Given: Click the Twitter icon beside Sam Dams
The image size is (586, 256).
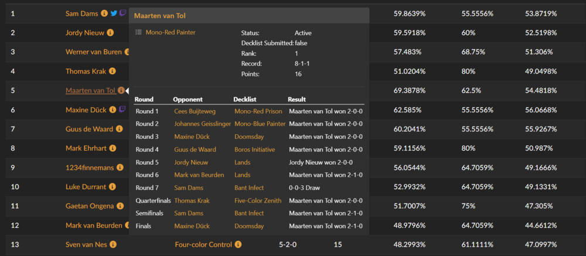Looking at the screenshot, I should click(113, 13).
